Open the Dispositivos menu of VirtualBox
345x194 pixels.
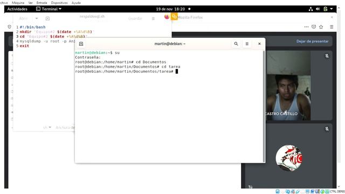pos(59,3)
